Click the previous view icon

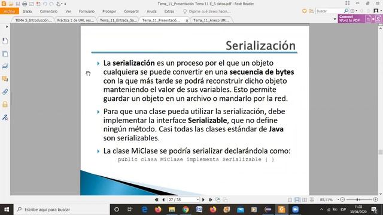pos(218,199)
